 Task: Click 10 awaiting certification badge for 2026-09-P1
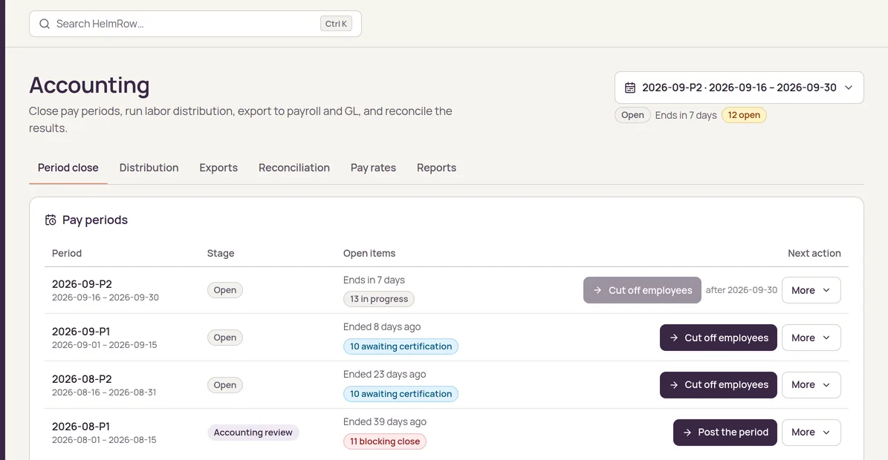point(401,346)
